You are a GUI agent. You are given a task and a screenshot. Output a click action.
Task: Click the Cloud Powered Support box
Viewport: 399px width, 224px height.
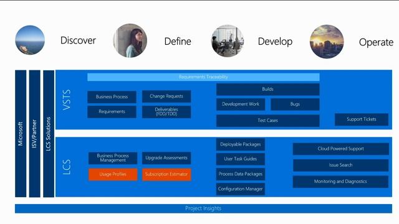[341, 149]
